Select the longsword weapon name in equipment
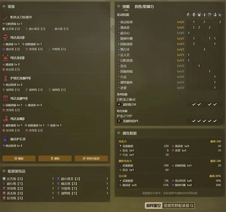The height and width of the screenshot is (212, 226). point(21,17)
